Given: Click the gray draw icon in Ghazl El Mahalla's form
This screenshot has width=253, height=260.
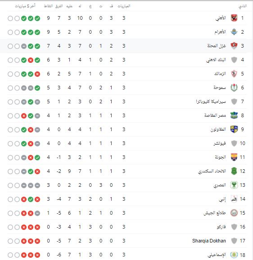Looking at the screenshot, I should click(x=24, y=46).
